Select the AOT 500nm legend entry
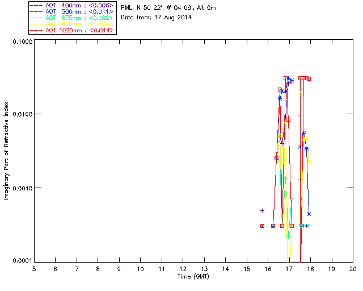 (x=72, y=11)
